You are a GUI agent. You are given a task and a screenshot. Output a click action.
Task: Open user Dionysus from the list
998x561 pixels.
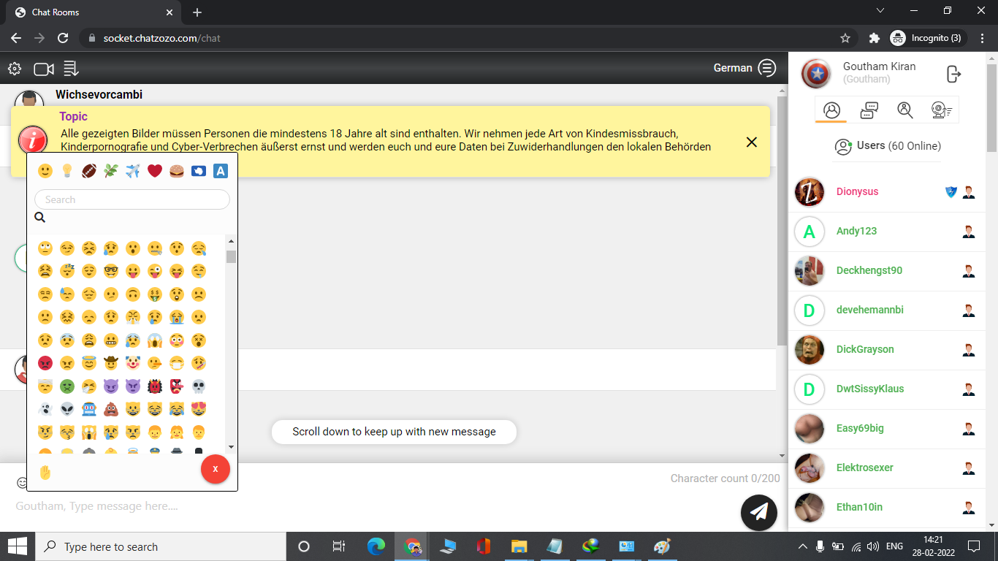pos(857,191)
